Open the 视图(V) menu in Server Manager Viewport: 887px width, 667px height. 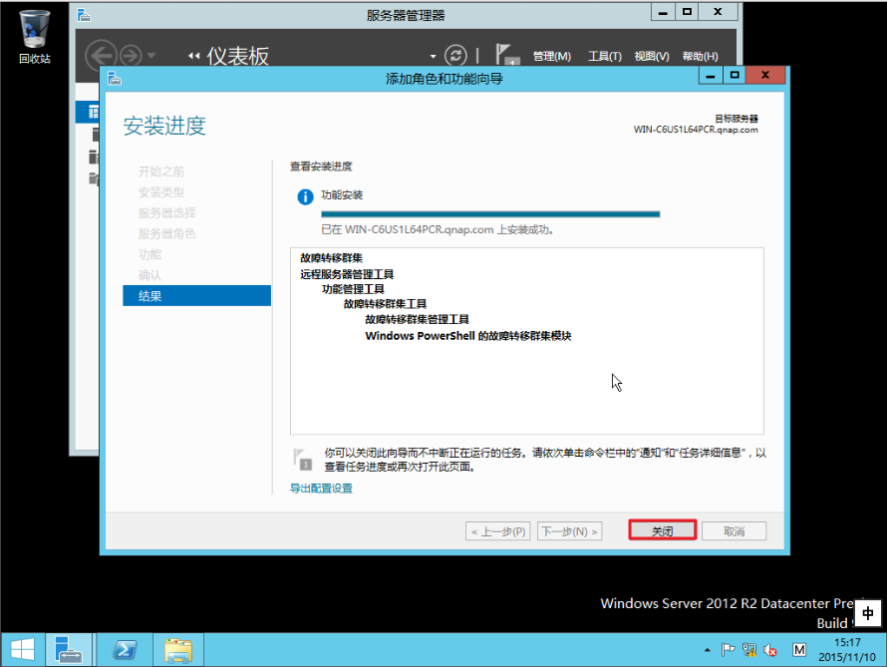tap(651, 56)
